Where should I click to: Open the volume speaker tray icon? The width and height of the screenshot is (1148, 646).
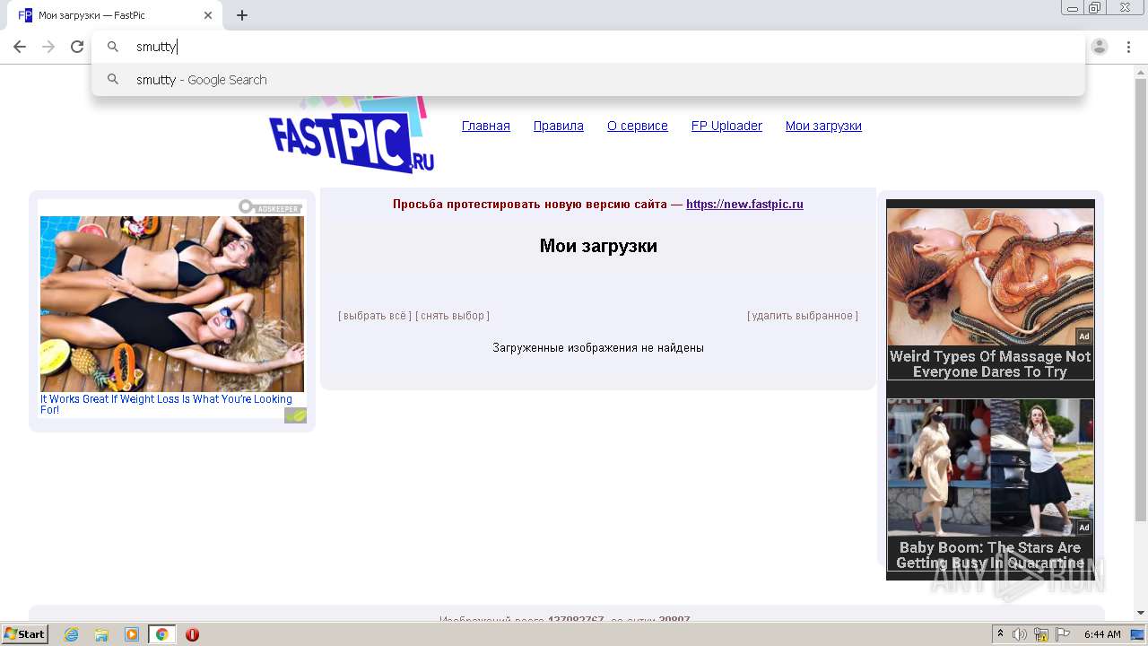[1020, 634]
